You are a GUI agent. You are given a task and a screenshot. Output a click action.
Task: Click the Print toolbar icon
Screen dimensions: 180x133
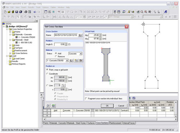[x=26, y=12]
